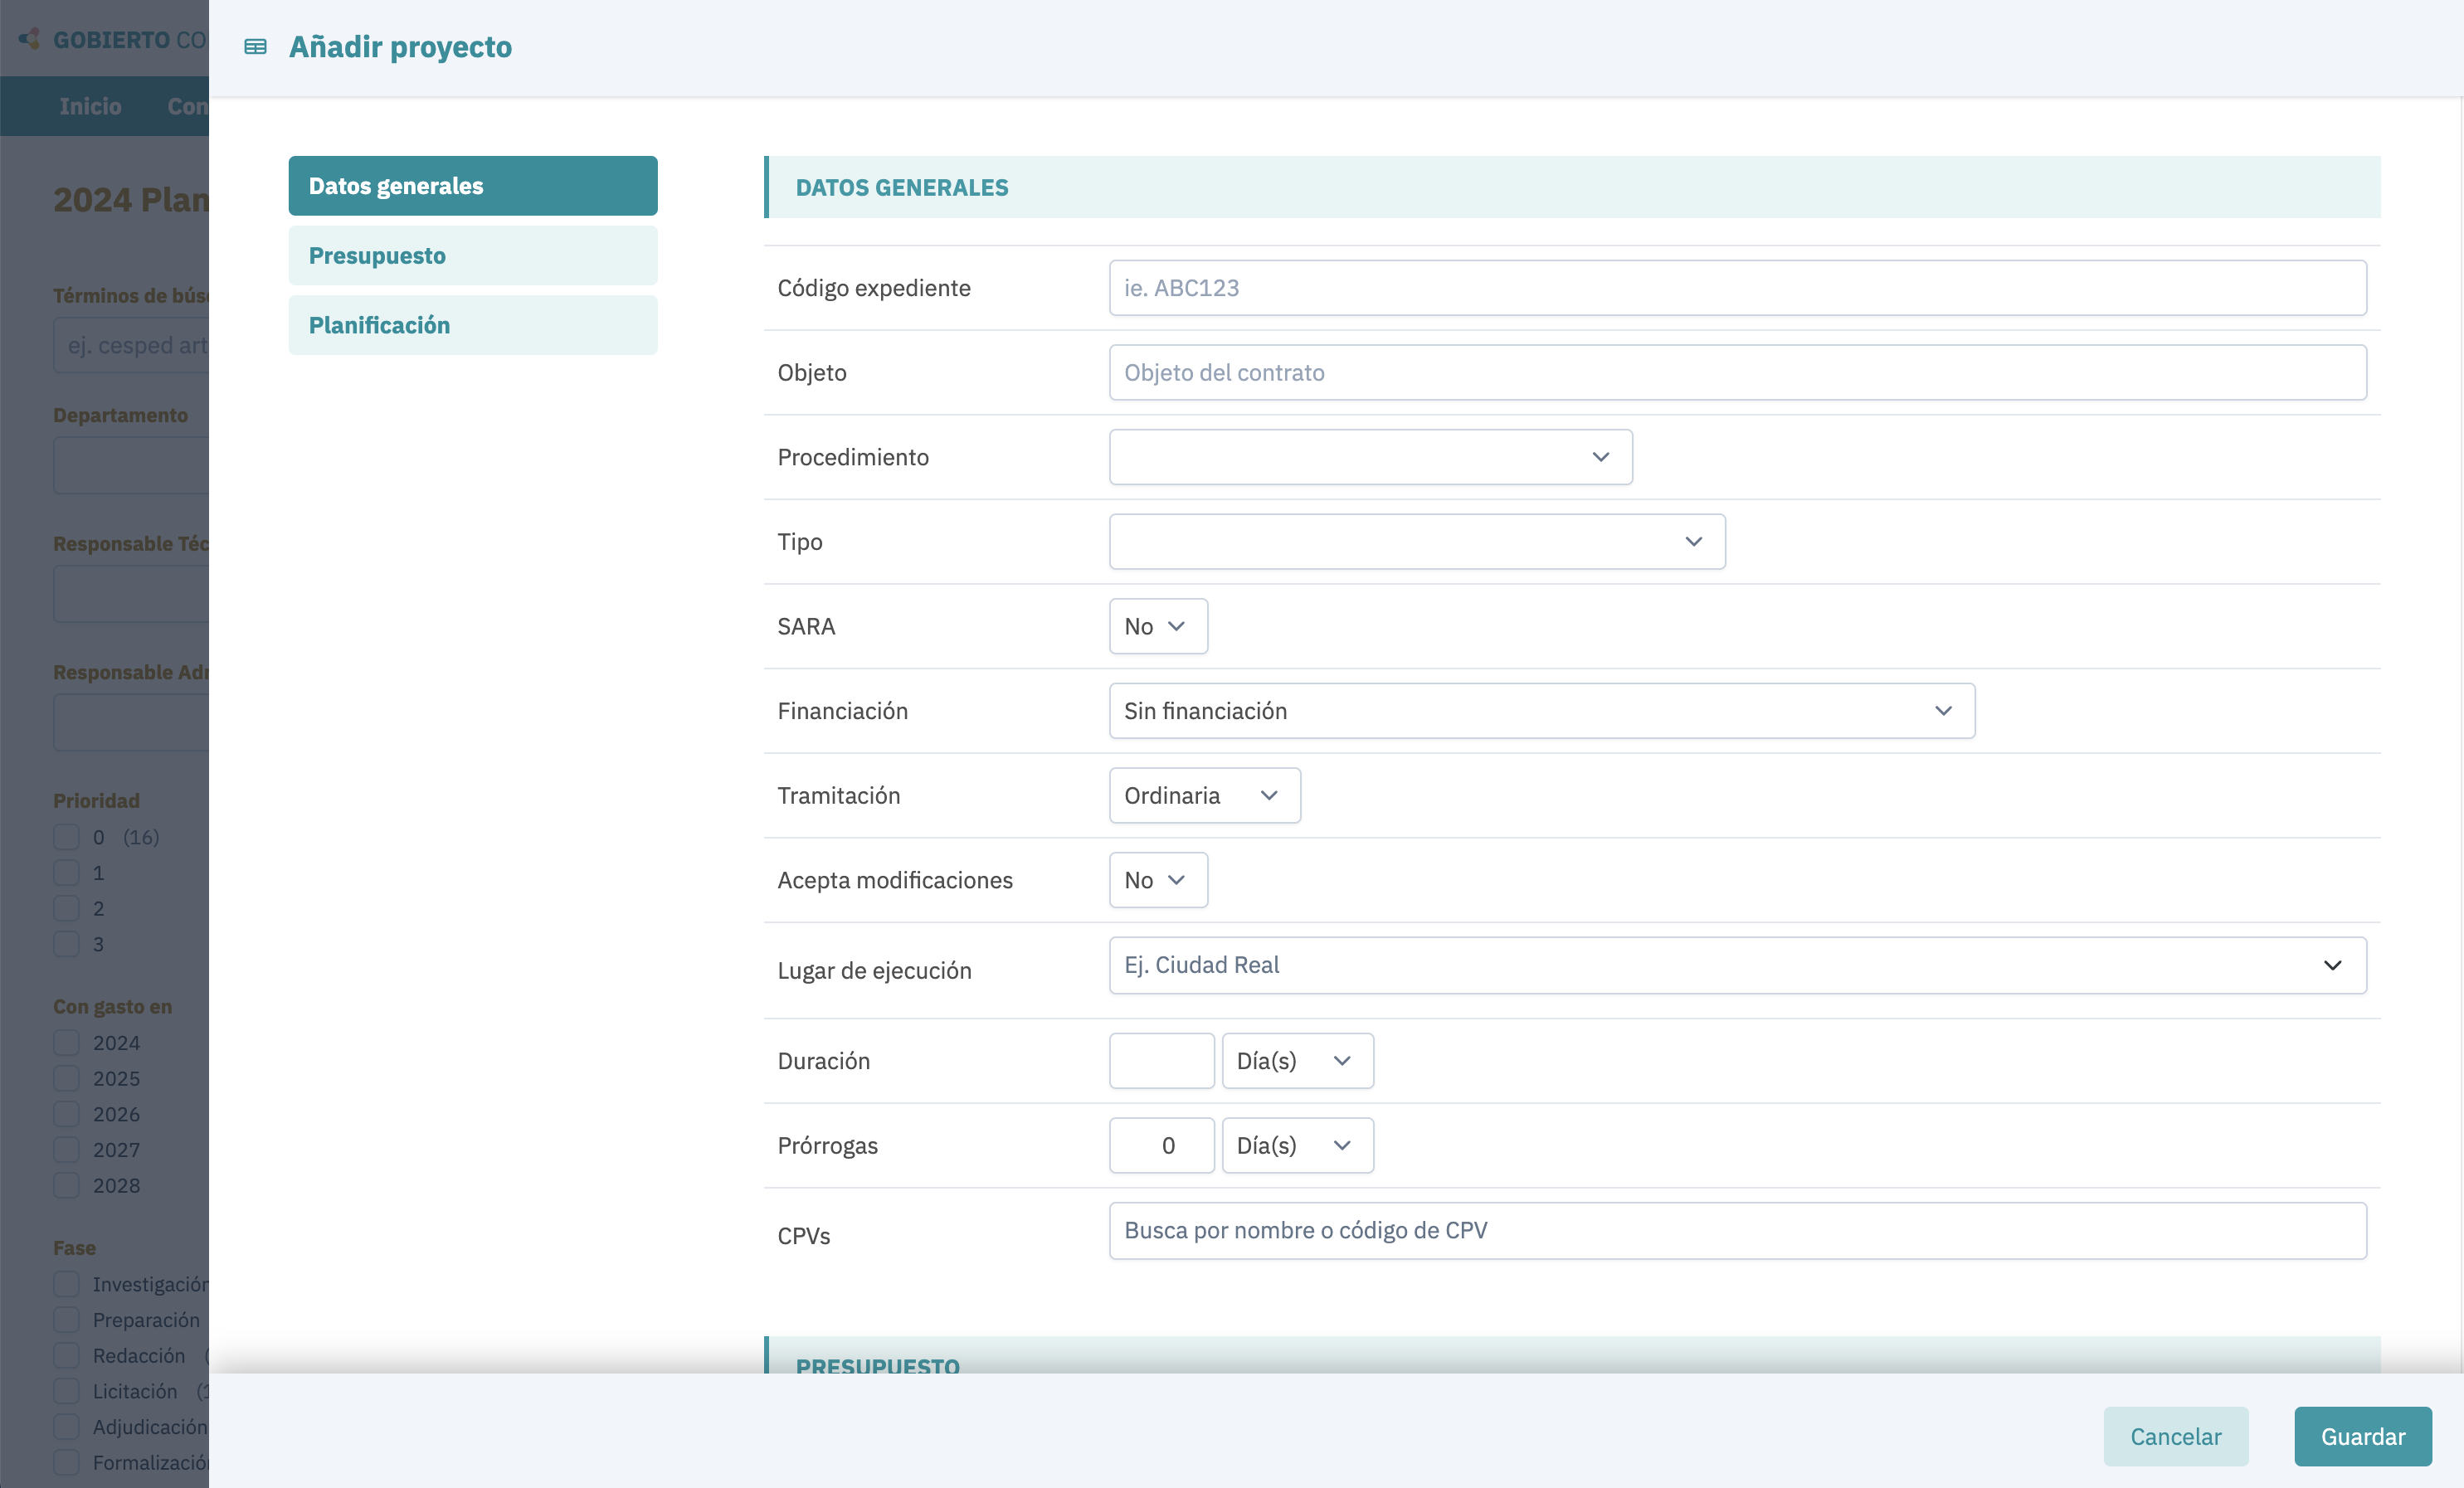The height and width of the screenshot is (1488, 2464).
Task: Expand the Lugar de ejecución selector
Action: (x=1737, y=965)
